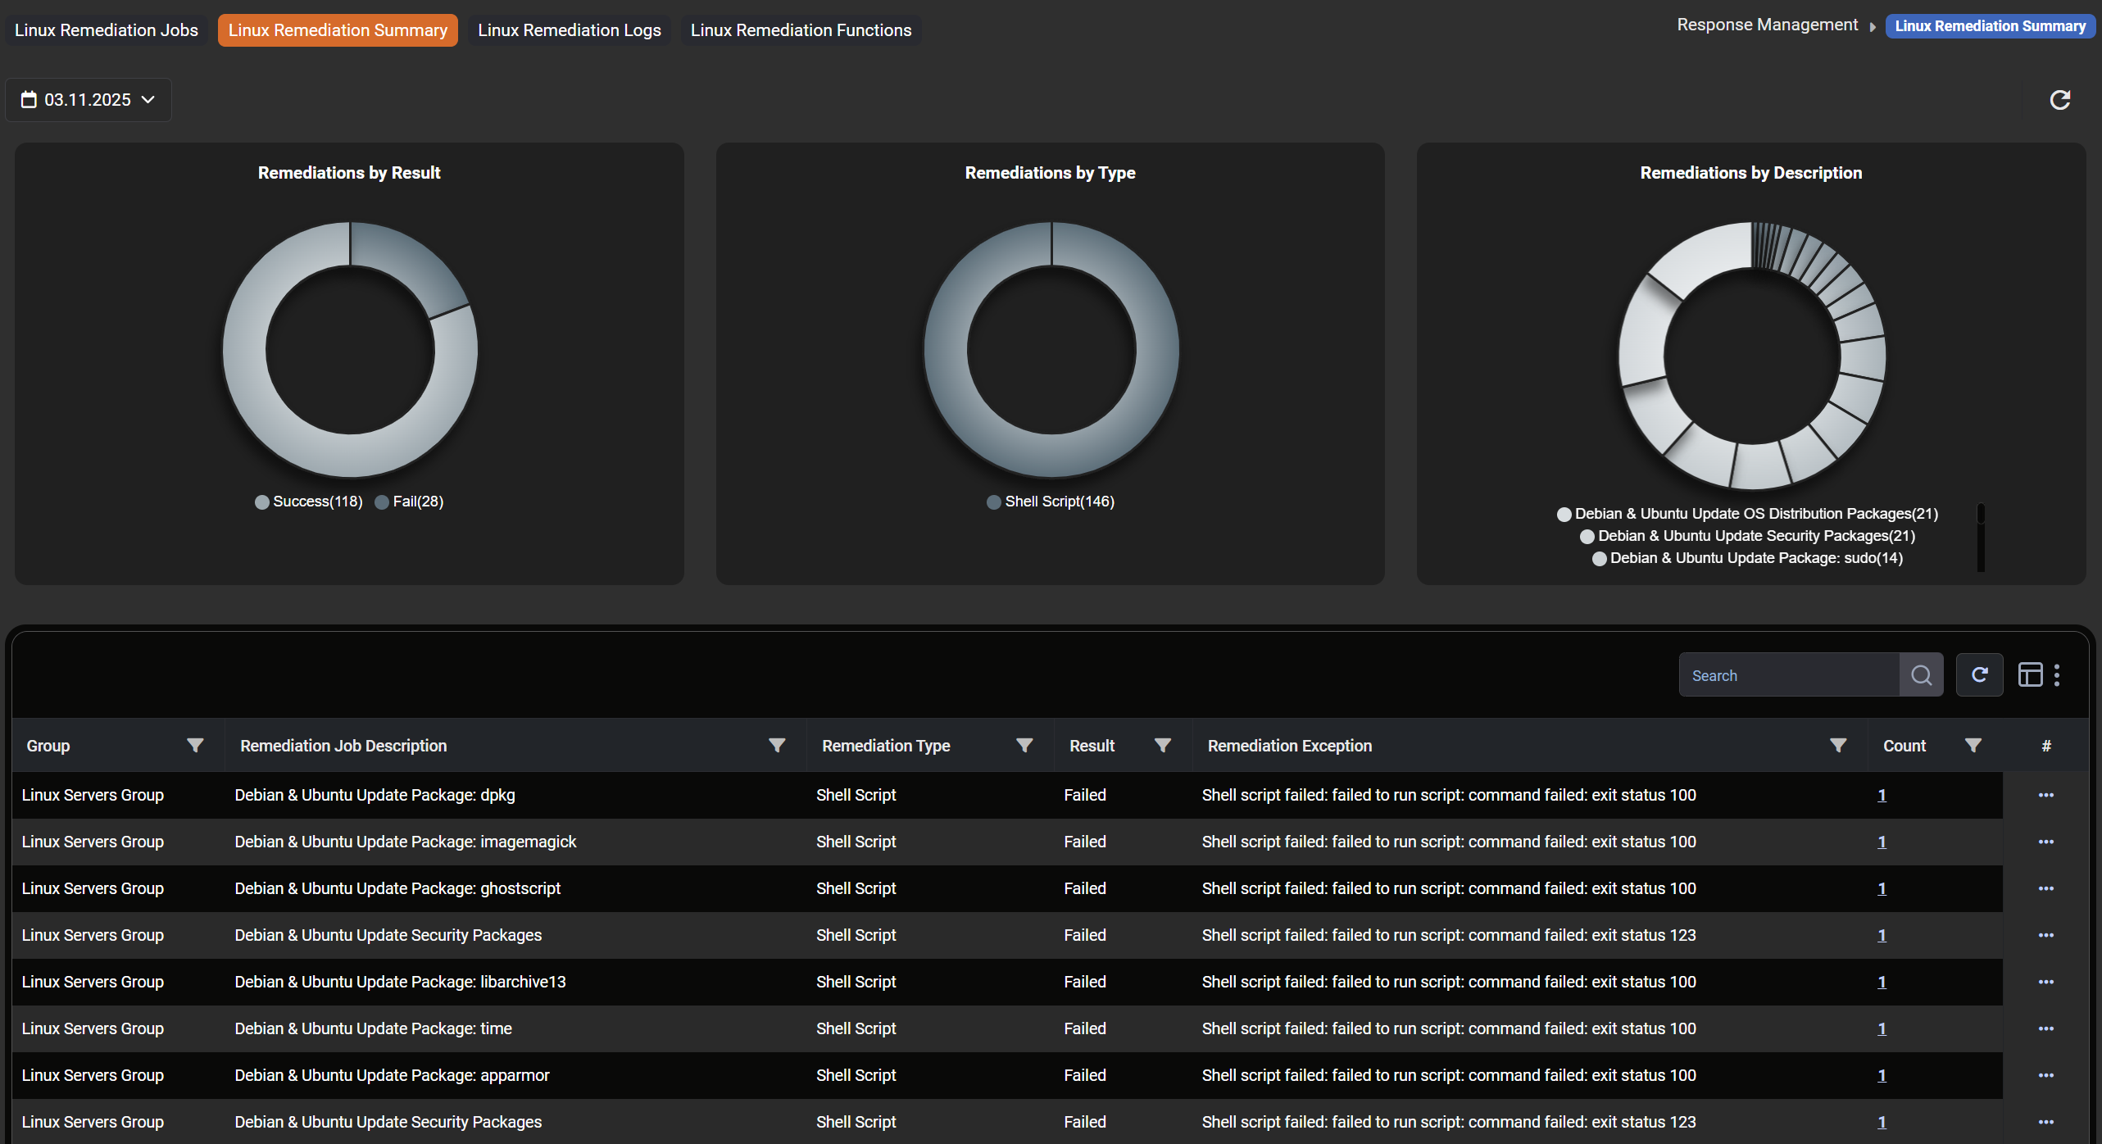This screenshot has width=2102, height=1144.
Task: Click Response Management breadcrumb link
Action: (1767, 25)
